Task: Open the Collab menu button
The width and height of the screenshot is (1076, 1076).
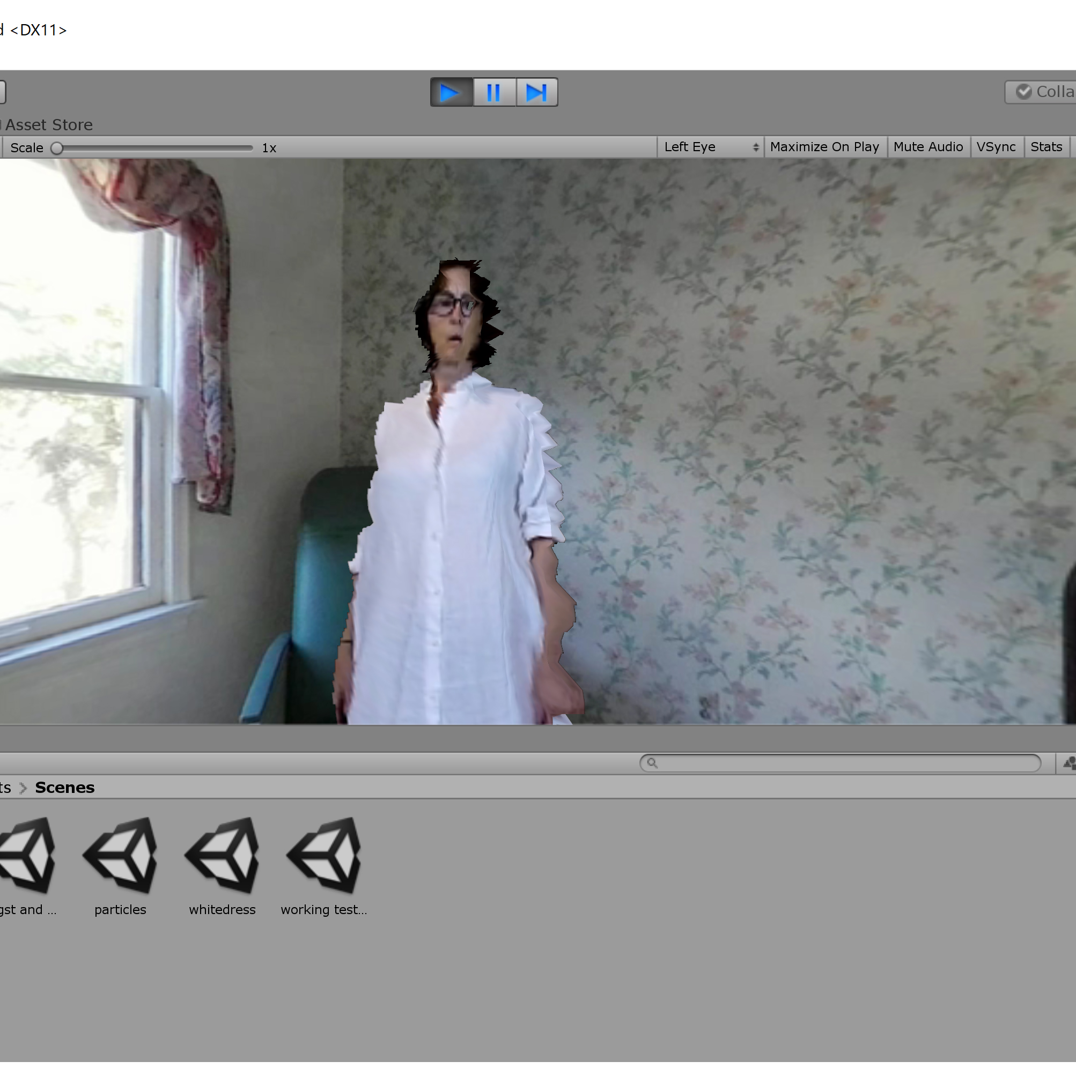Action: coord(1043,92)
